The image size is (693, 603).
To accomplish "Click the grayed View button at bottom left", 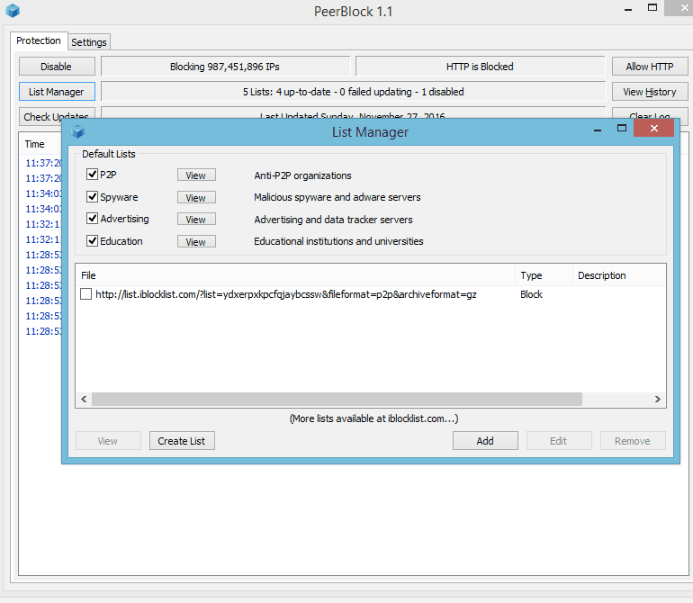I will 108,441.
